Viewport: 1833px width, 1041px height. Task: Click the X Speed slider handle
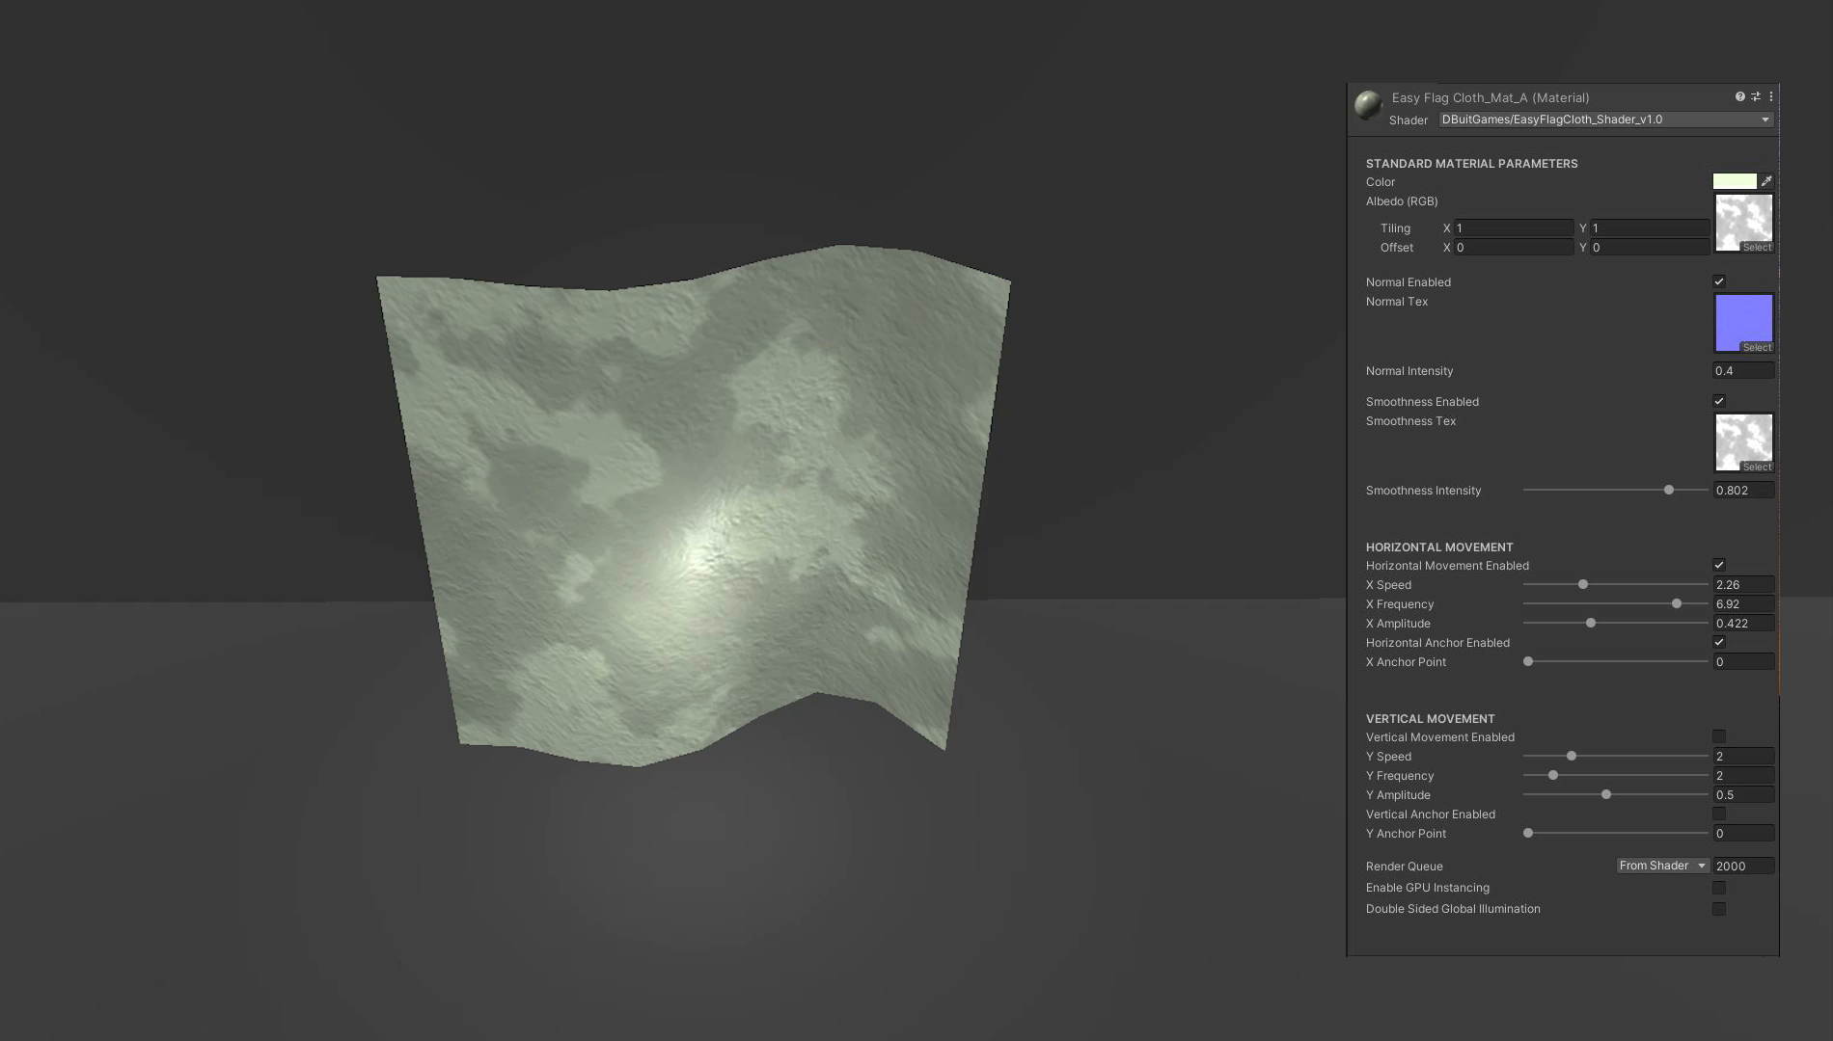tap(1583, 584)
